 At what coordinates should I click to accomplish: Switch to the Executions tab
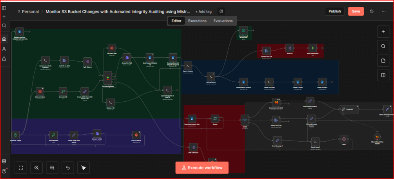pos(197,21)
